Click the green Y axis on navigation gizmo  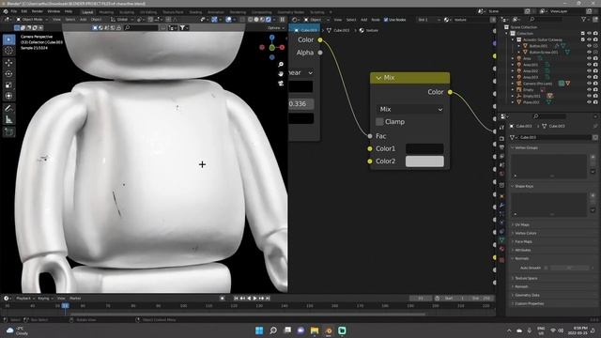tap(271, 48)
